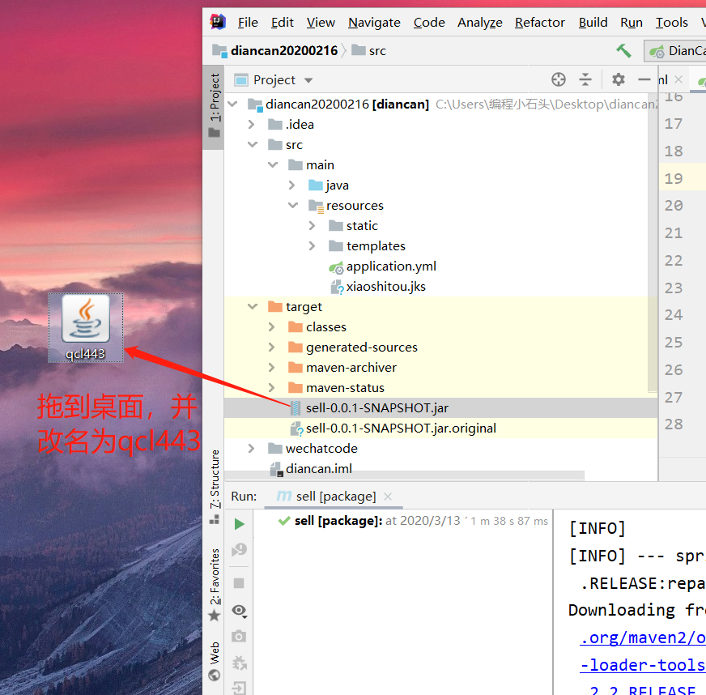This screenshot has height=695, width=706.
Task: Click line number 24 in editor gutter
Action: [674, 315]
